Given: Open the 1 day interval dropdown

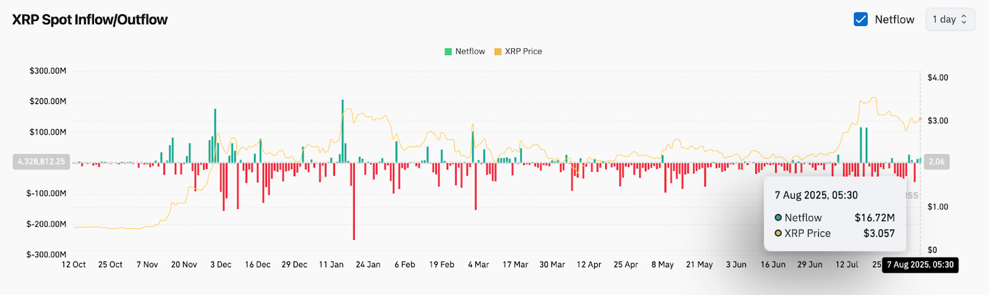Looking at the screenshot, I should 949,20.
